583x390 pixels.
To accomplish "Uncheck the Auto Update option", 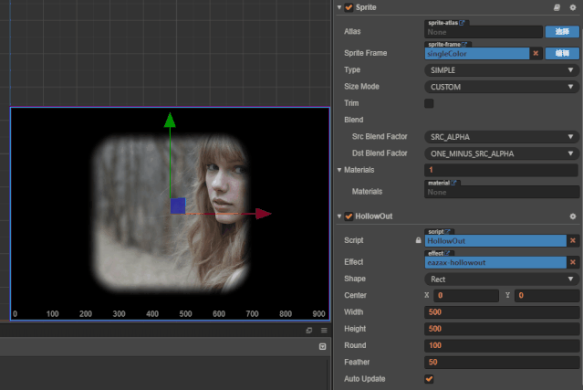I will tap(429, 378).
